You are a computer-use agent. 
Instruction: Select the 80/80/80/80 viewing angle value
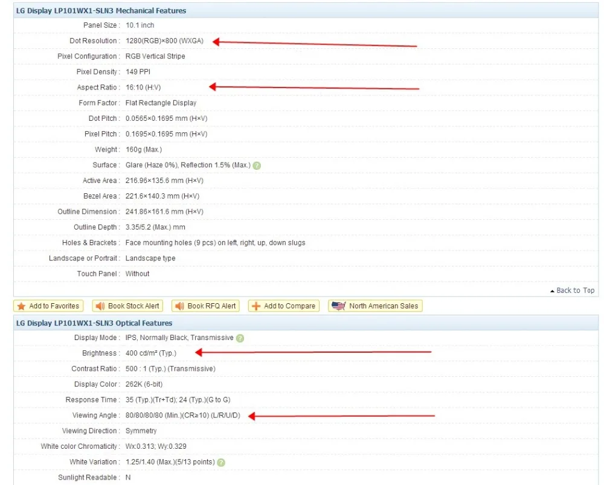[182, 416]
